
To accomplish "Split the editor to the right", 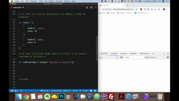I will (91, 8).
